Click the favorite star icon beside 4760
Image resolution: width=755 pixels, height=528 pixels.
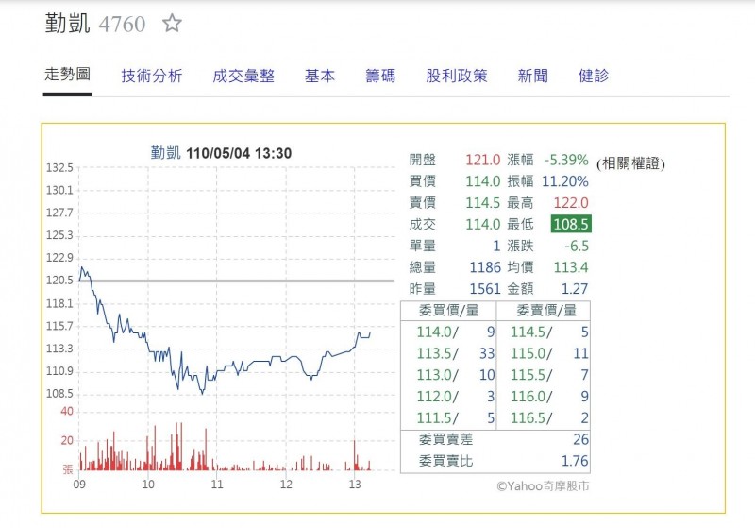point(171,24)
